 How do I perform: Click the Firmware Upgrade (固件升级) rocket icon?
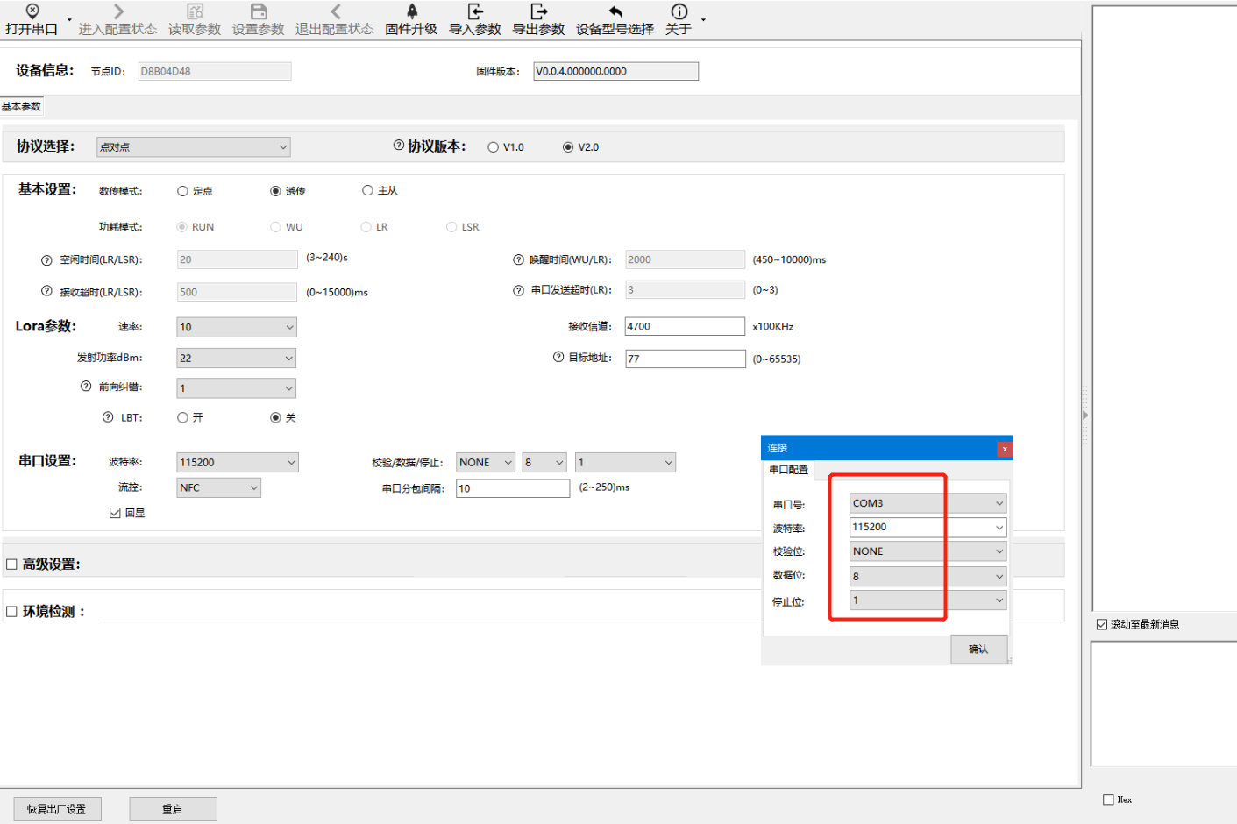pyautogui.click(x=411, y=11)
